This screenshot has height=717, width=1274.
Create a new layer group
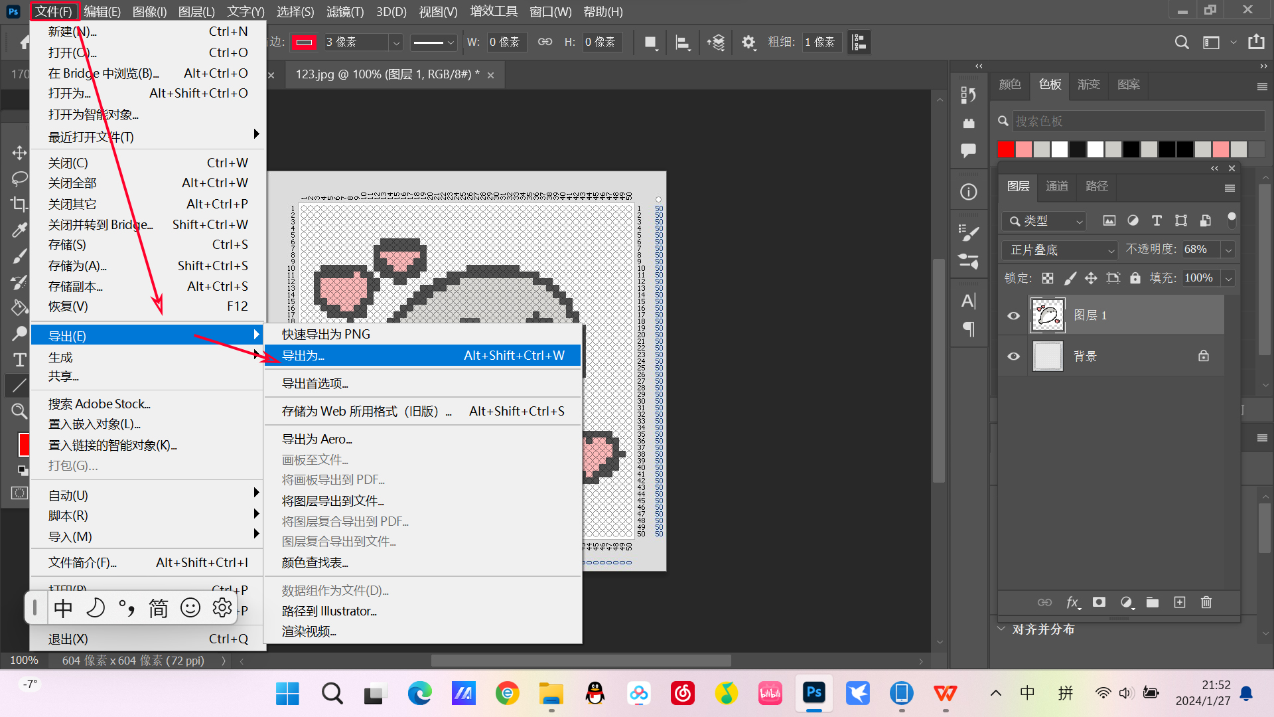pos(1153,602)
